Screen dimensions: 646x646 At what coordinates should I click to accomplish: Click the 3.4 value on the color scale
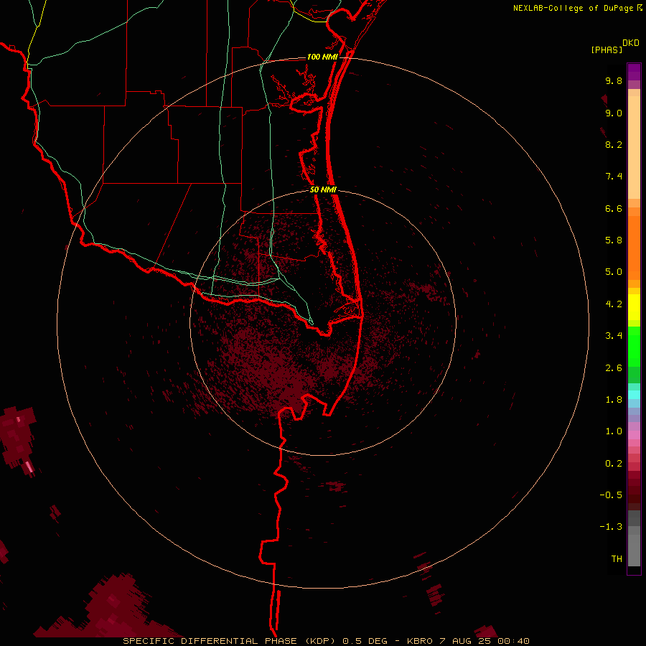tap(614, 336)
